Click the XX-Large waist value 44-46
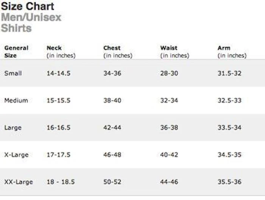The image size is (265, 200). [169, 182]
